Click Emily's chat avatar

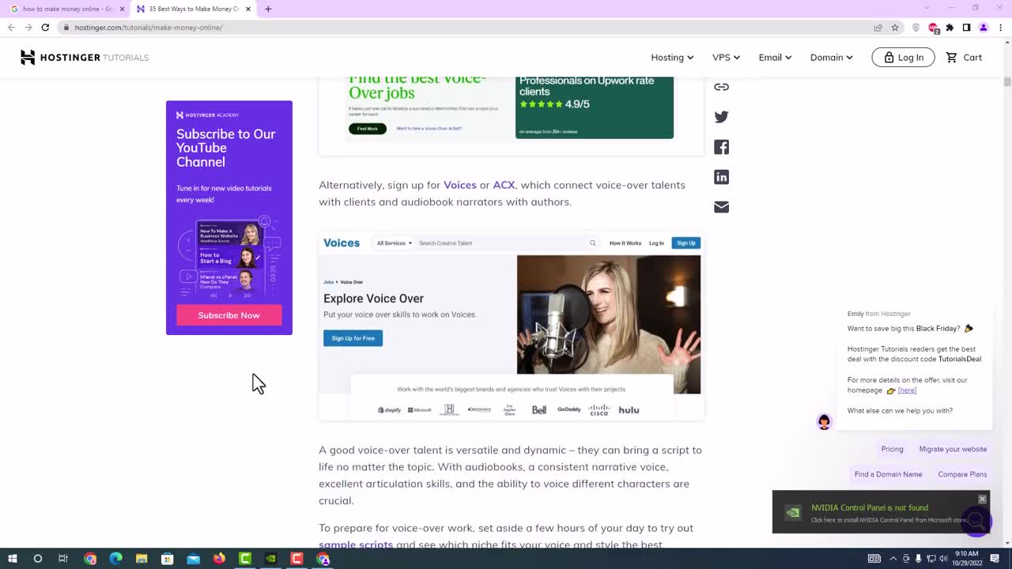[824, 421]
